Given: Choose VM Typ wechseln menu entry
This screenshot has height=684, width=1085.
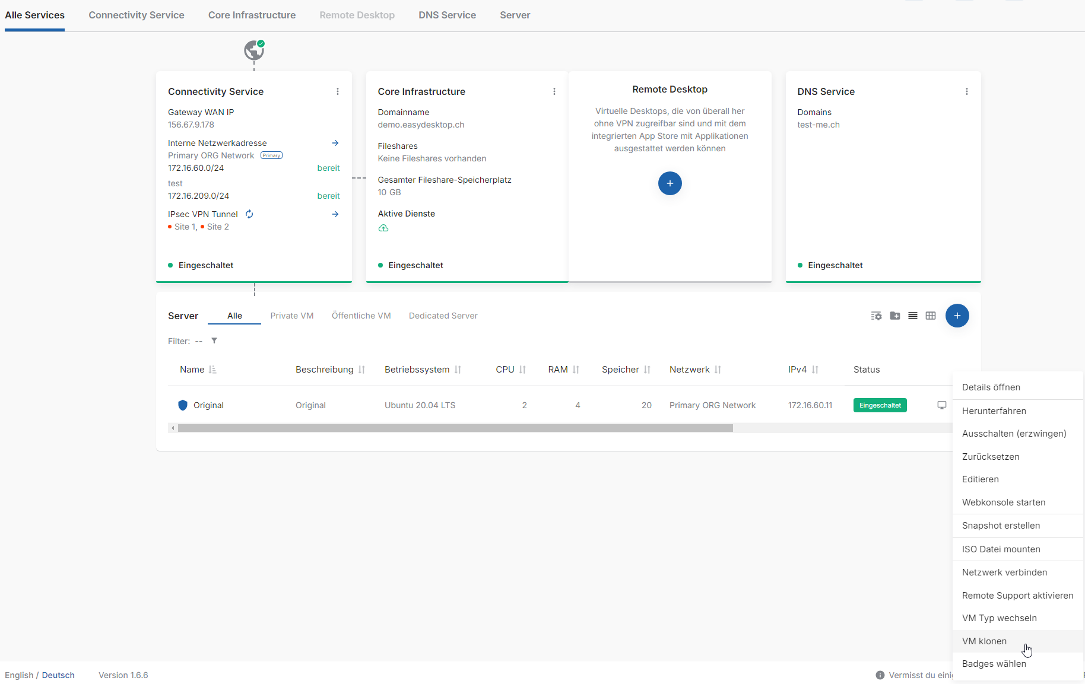Looking at the screenshot, I should point(1017,618).
